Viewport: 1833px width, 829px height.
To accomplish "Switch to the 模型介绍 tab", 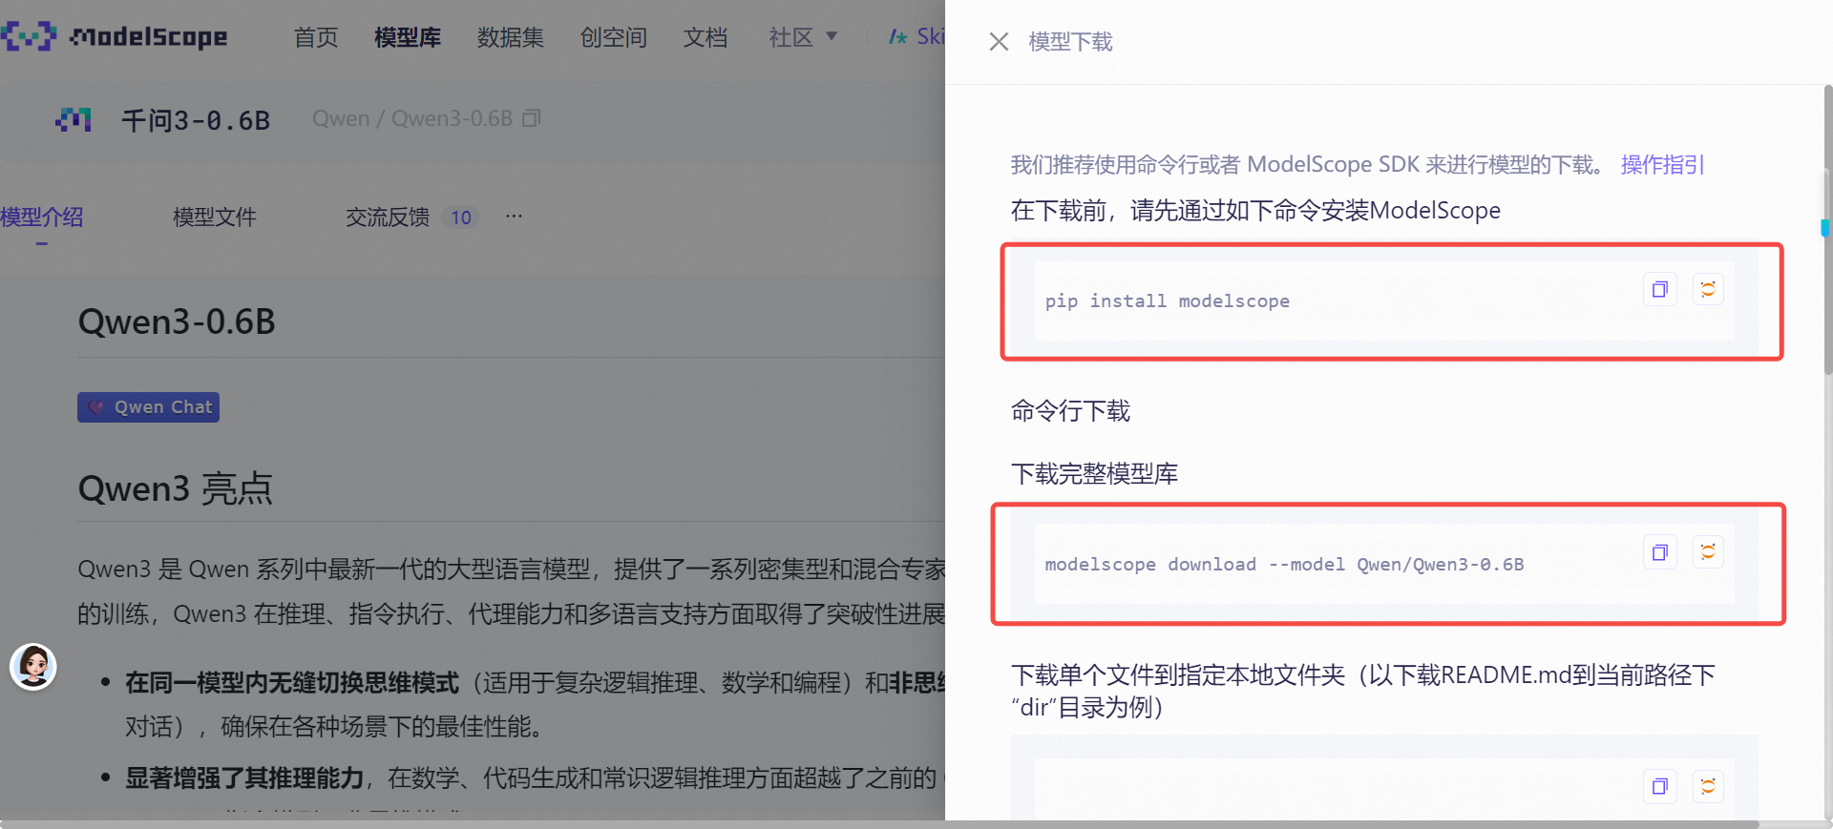I will click(x=42, y=218).
